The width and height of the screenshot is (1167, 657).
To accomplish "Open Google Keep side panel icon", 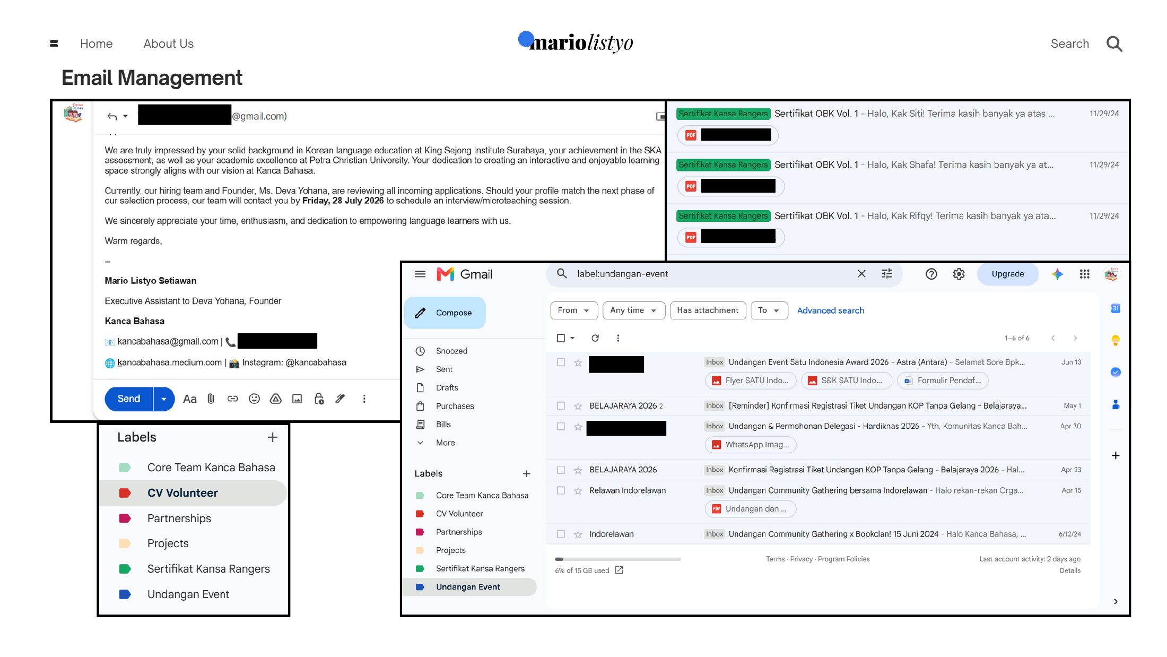I will [x=1116, y=340].
